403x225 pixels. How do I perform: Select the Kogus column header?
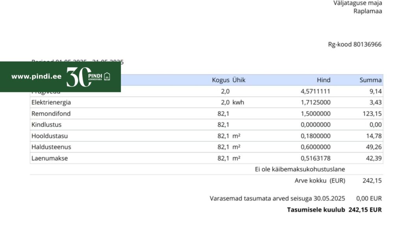(220, 80)
